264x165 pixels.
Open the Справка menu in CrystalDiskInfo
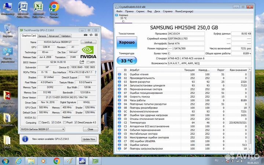168,11
